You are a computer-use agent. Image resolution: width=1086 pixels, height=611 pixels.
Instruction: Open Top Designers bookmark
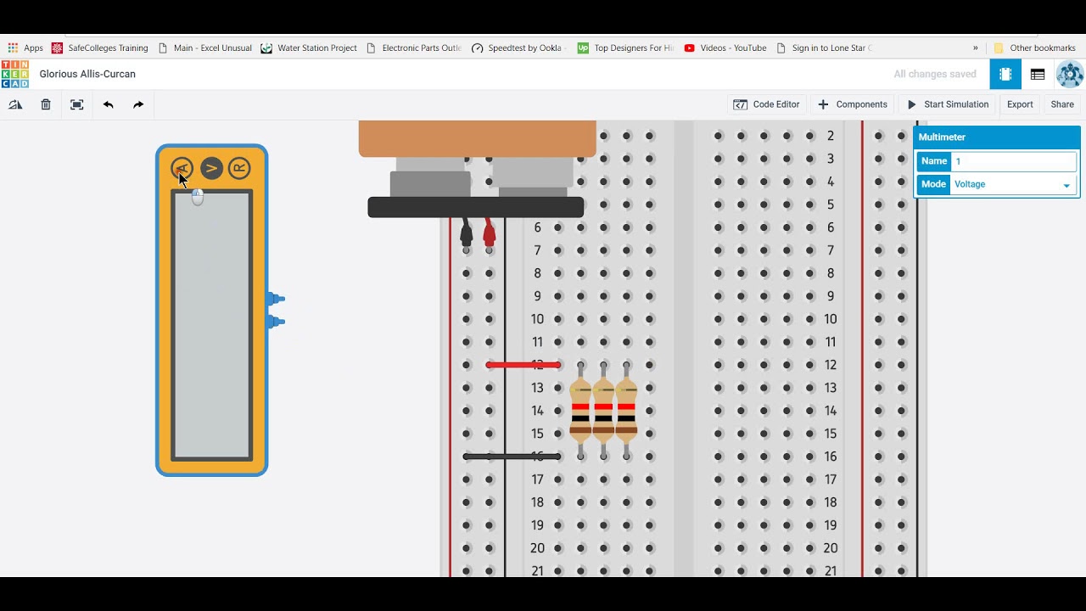pyautogui.click(x=625, y=48)
